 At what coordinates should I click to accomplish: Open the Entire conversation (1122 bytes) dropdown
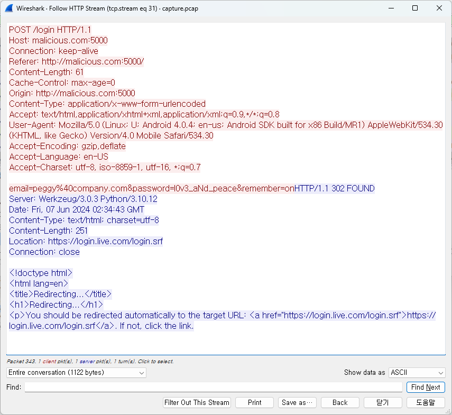[76, 372]
